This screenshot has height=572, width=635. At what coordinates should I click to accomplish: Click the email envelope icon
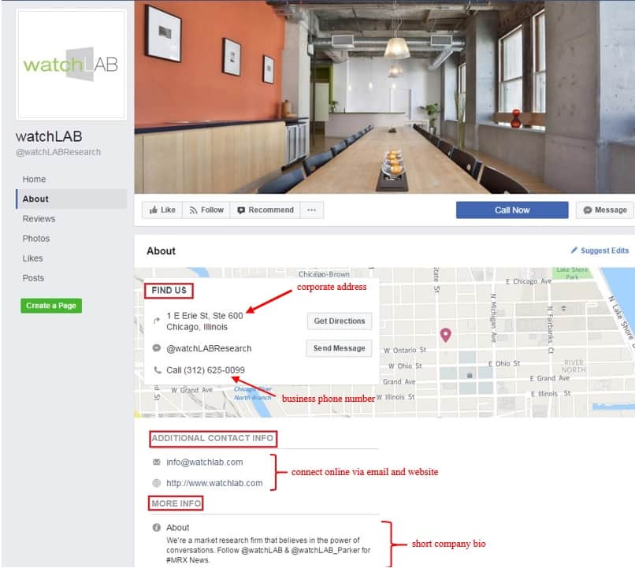[156, 462]
